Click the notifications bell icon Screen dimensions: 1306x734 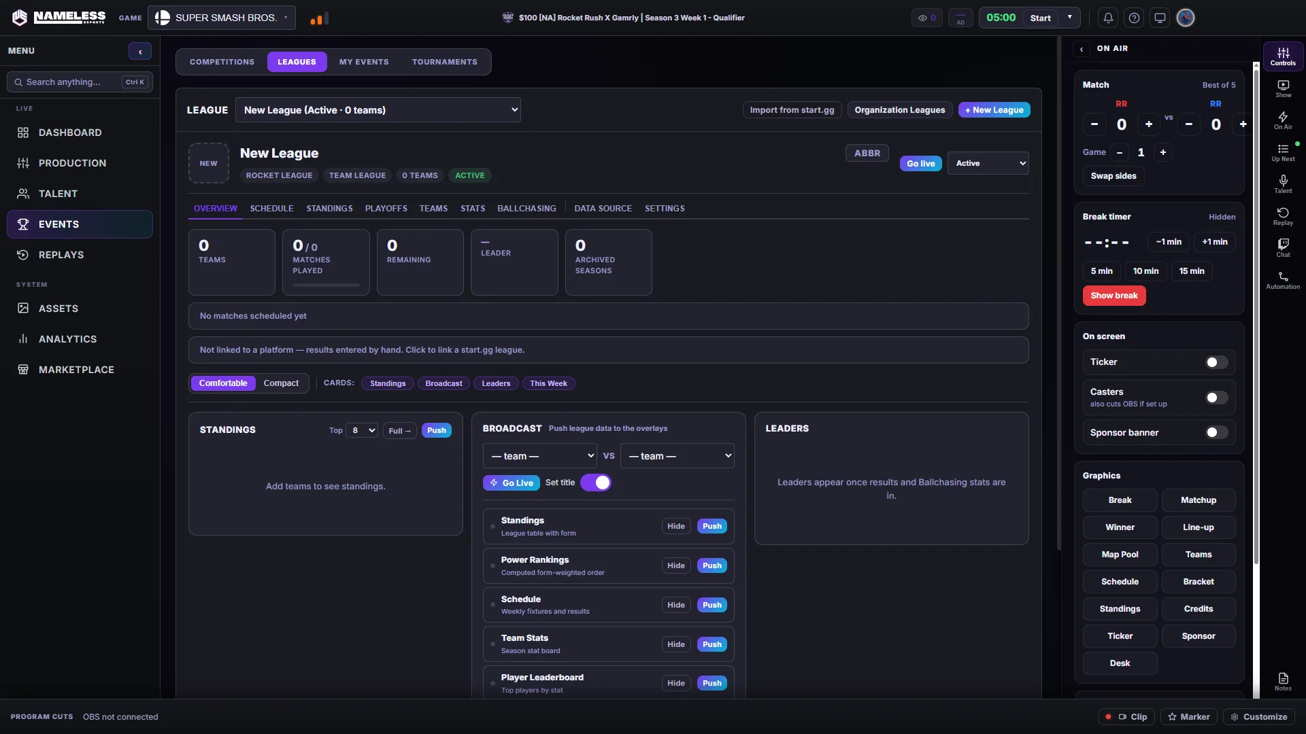click(1108, 18)
